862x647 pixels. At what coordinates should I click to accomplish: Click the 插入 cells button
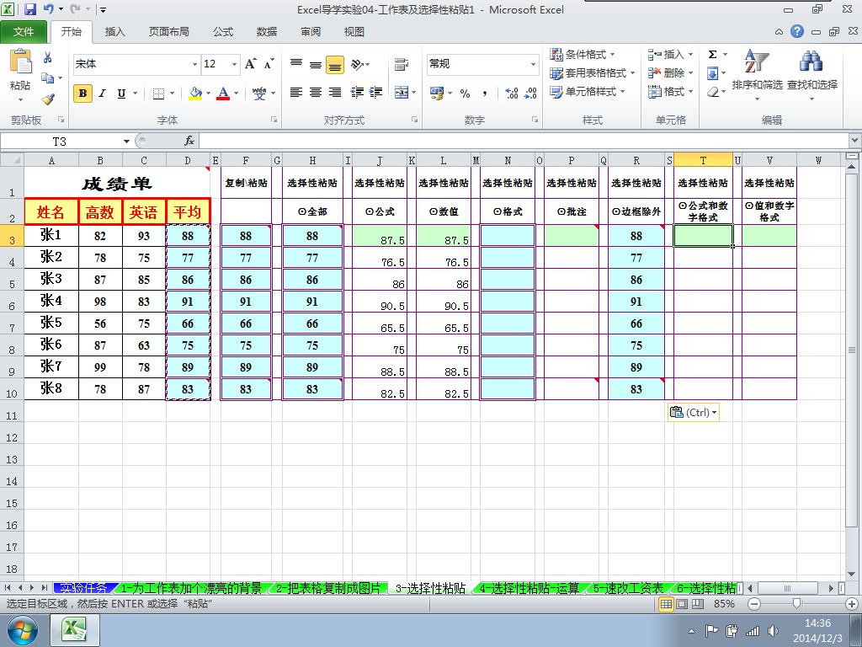pos(670,55)
